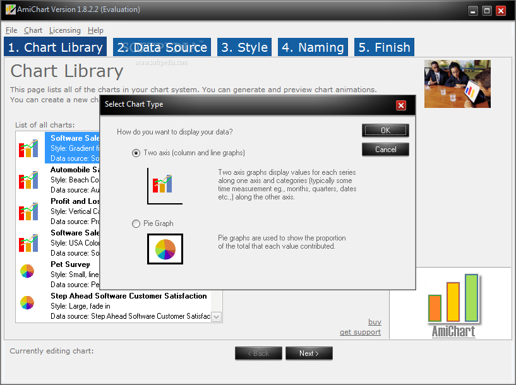The height and width of the screenshot is (385, 516).
Task: Click the Profit and Loss chart icon
Action: point(28,211)
